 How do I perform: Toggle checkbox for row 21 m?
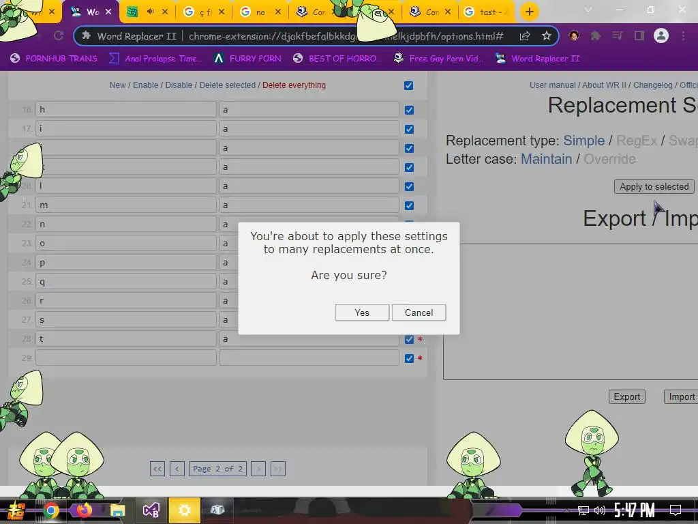pos(409,206)
